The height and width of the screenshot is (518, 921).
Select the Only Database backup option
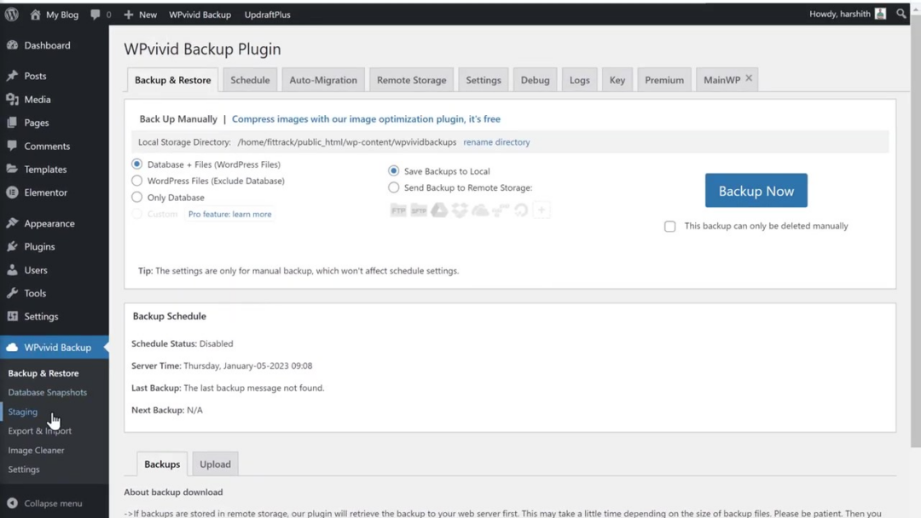coord(136,197)
